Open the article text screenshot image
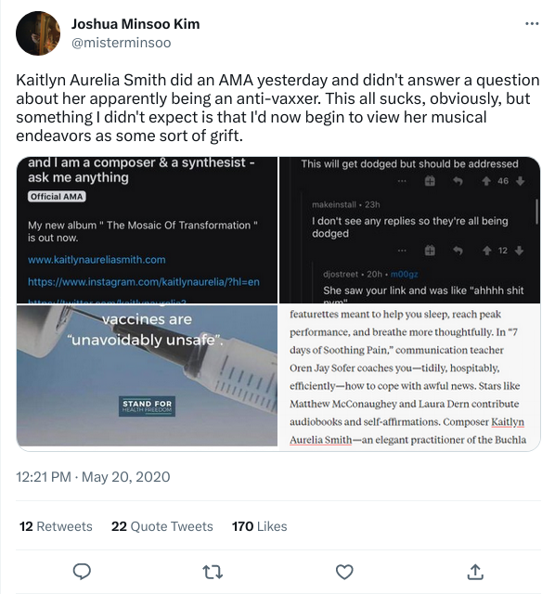Image resolution: width=555 pixels, height=594 pixels. (x=410, y=378)
